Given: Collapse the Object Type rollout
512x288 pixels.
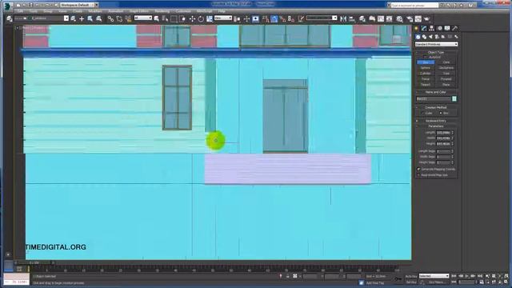Looking at the screenshot, I should 436,52.
